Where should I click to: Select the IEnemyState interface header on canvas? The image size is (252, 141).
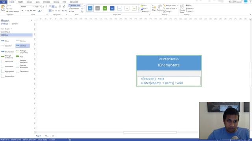click(169, 63)
